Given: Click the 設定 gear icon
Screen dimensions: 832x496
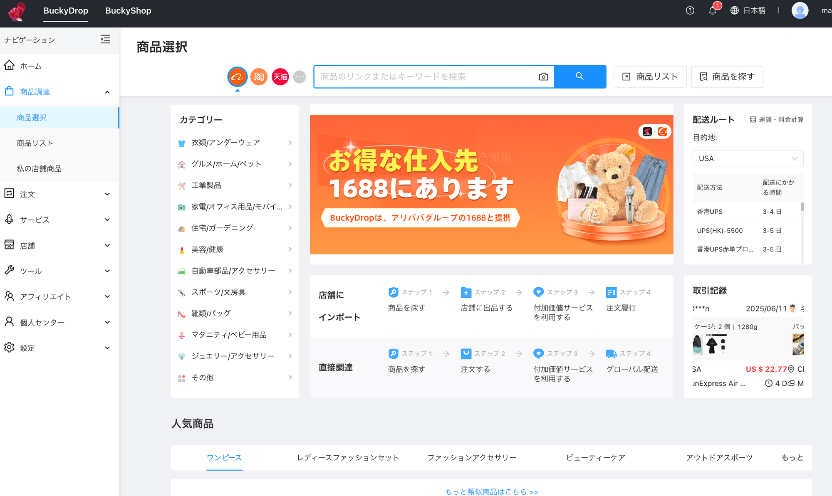Looking at the screenshot, I should [x=9, y=347].
